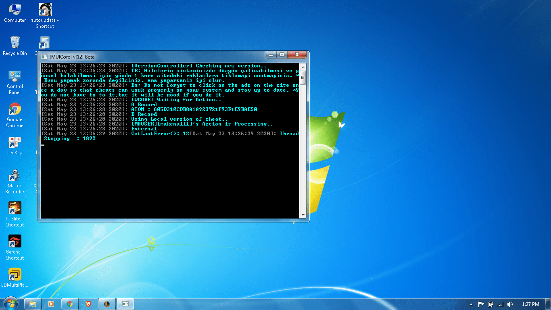Switch to League of Legends taskbar button
Image resolution: width=551 pixels, height=310 pixels.
point(107,304)
